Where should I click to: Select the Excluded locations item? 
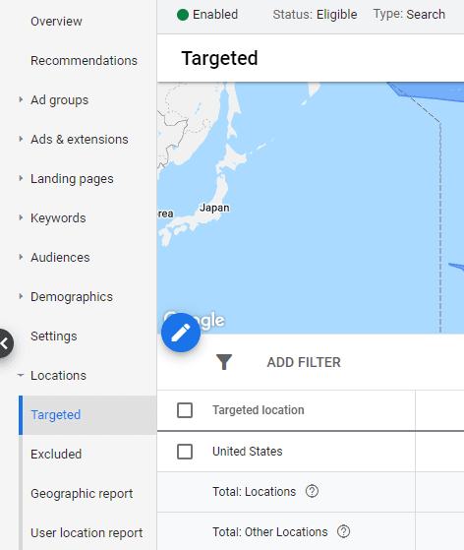tap(56, 455)
